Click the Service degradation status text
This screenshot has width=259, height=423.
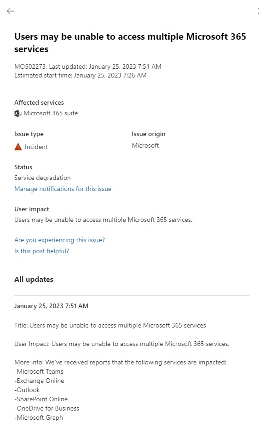42,178
